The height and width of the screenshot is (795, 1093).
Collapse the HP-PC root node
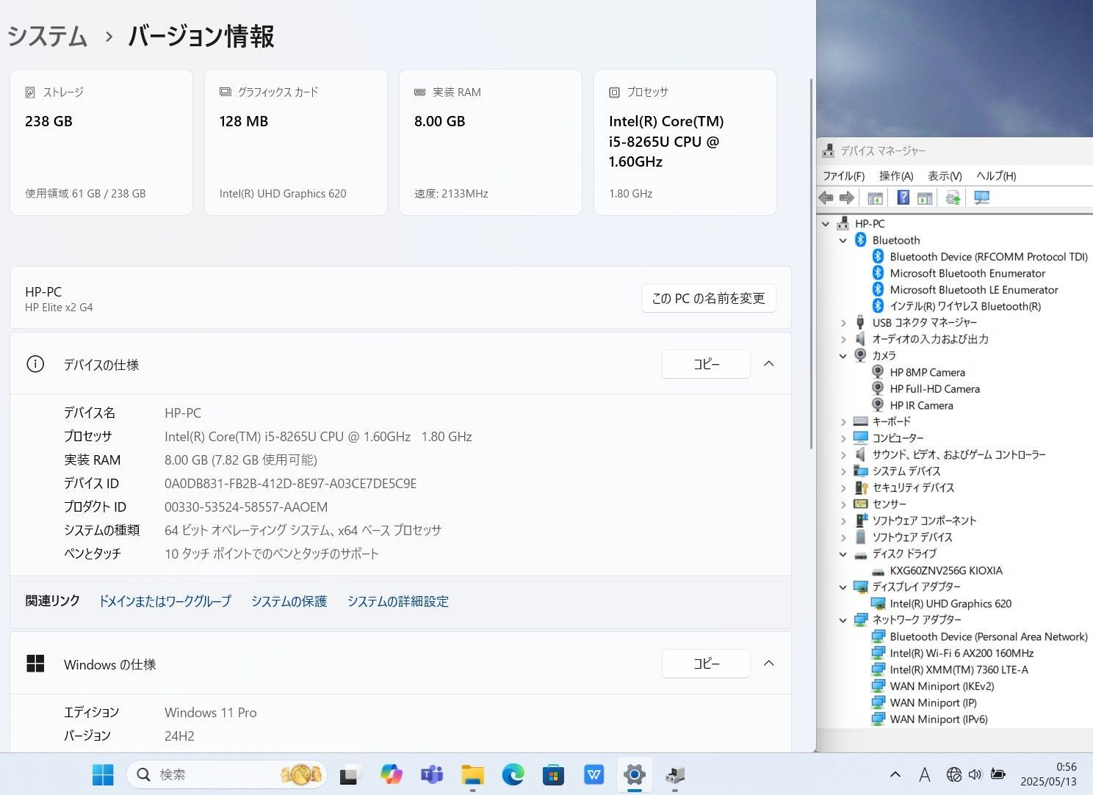click(x=826, y=224)
